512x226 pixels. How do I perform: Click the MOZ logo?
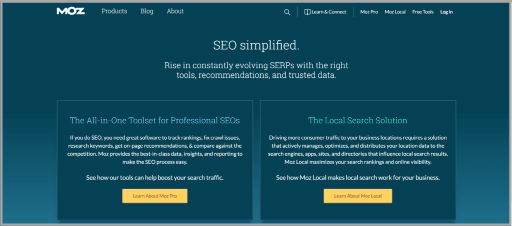[x=71, y=11]
